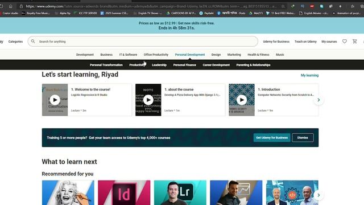Open the shopping cart icon

coord(355,42)
